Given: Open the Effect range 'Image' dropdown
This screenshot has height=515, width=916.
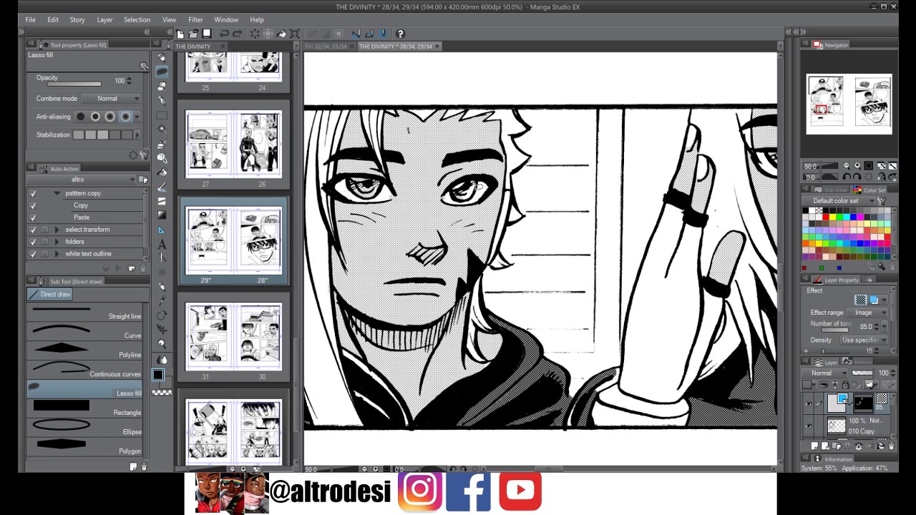Looking at the screenshot, I should [867, 313].
